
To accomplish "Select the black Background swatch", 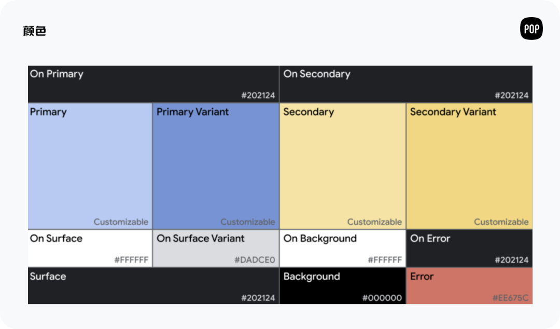I will click(342, 286).
